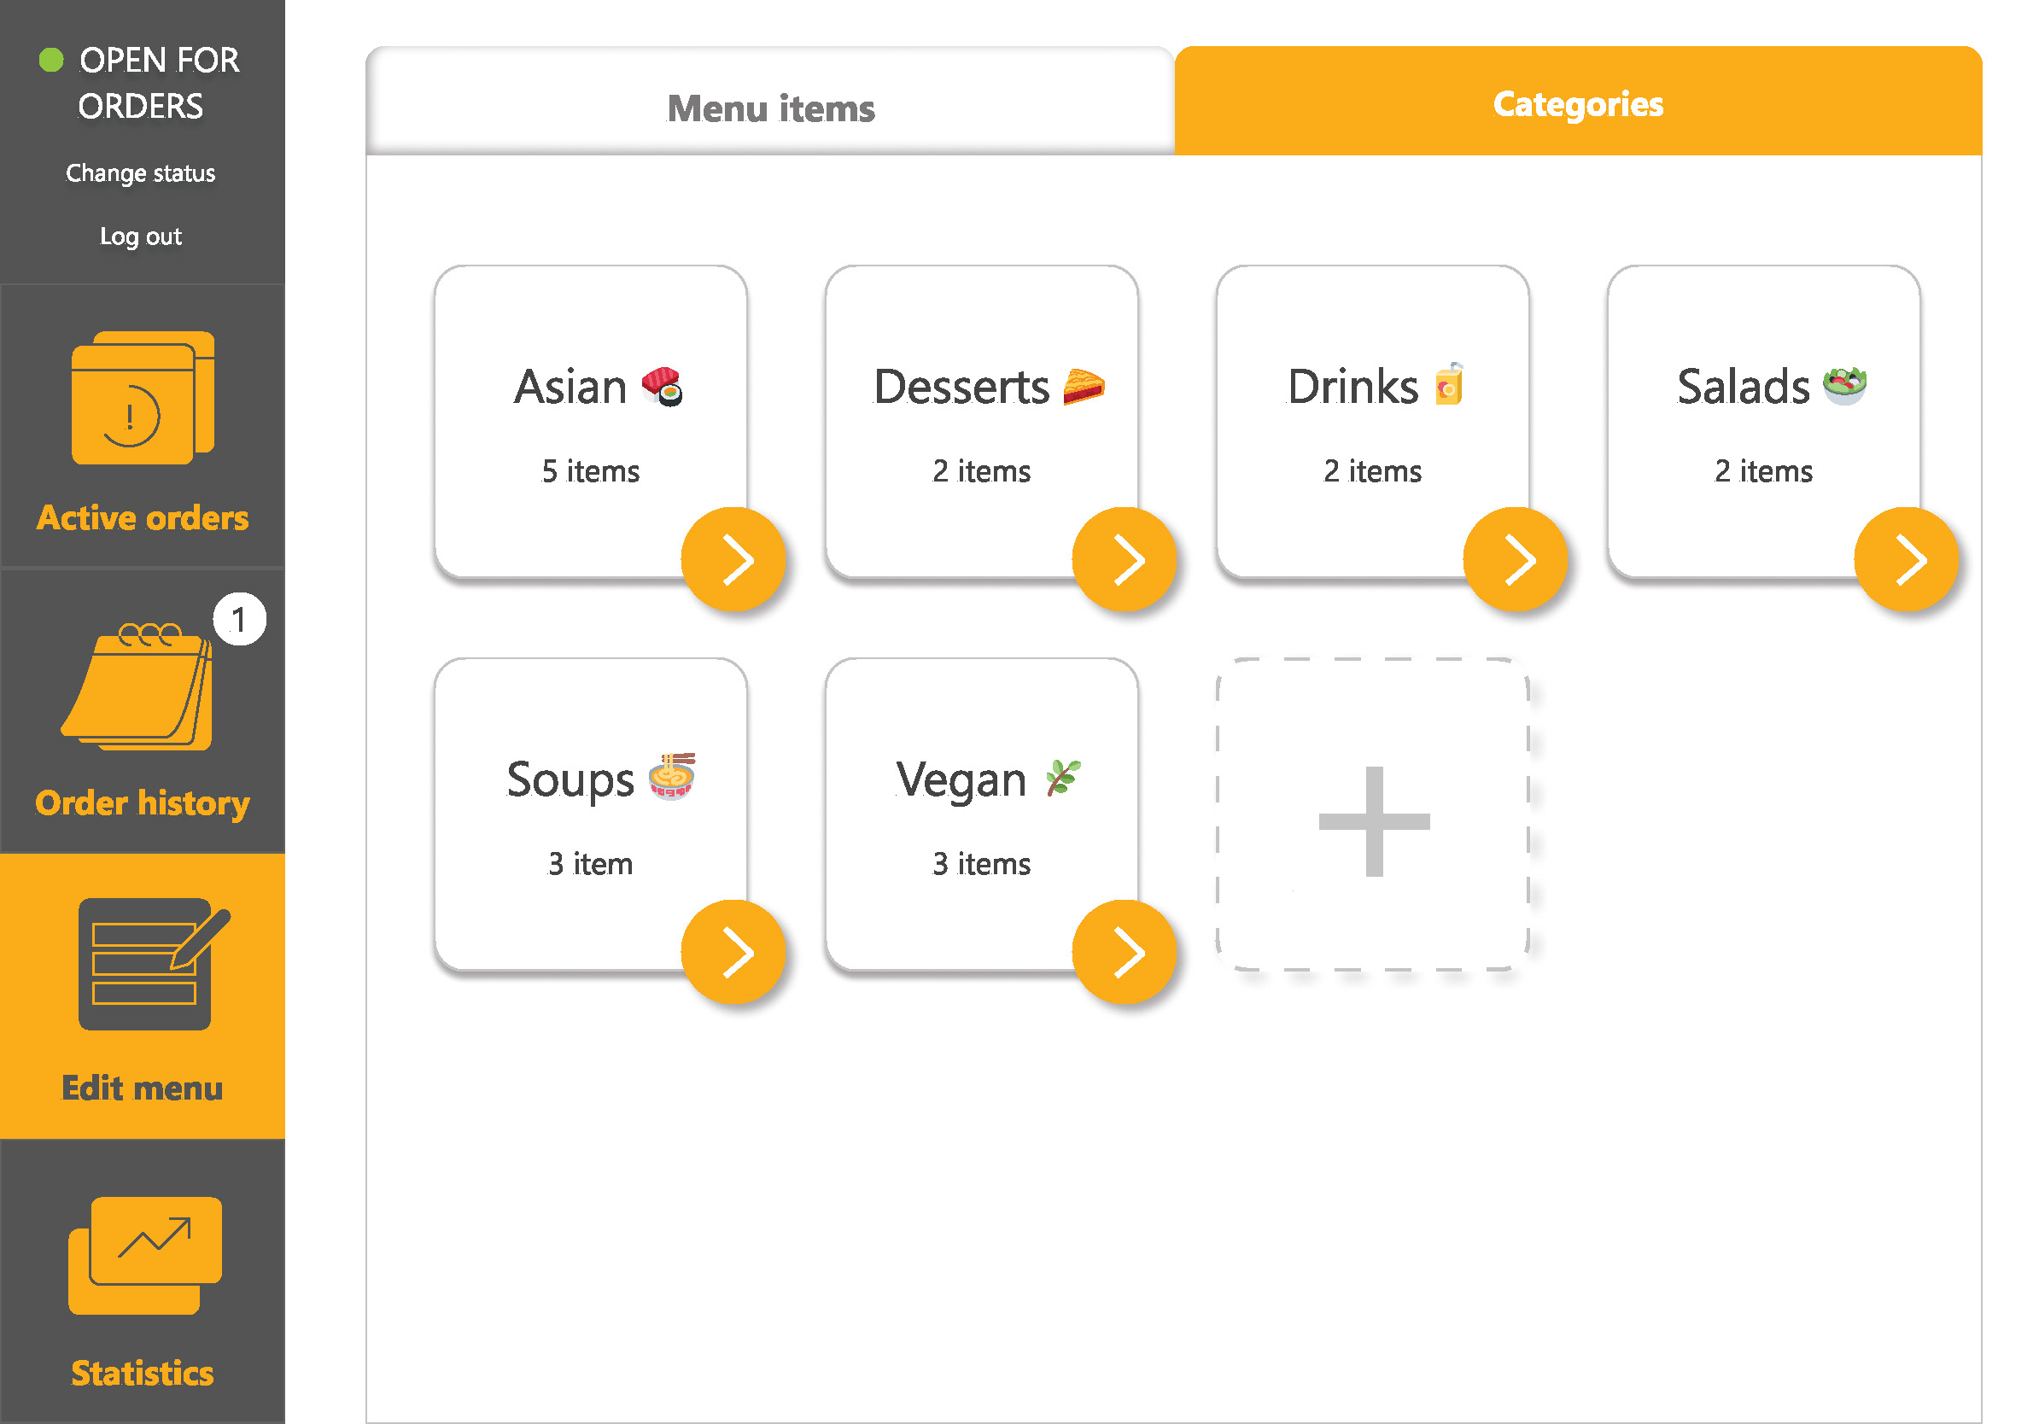Viewport: 2039px width, 1424px height.
Task: Add a new category with plus tile
Action: pos(1373,815)
